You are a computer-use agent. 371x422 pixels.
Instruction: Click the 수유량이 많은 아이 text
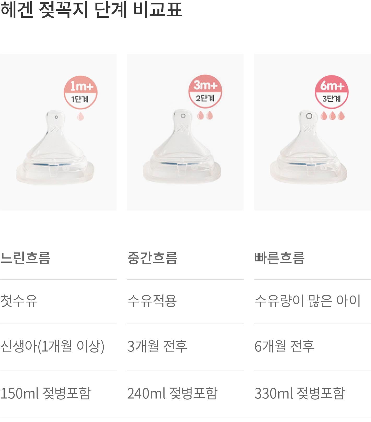(x=308, y=301)
